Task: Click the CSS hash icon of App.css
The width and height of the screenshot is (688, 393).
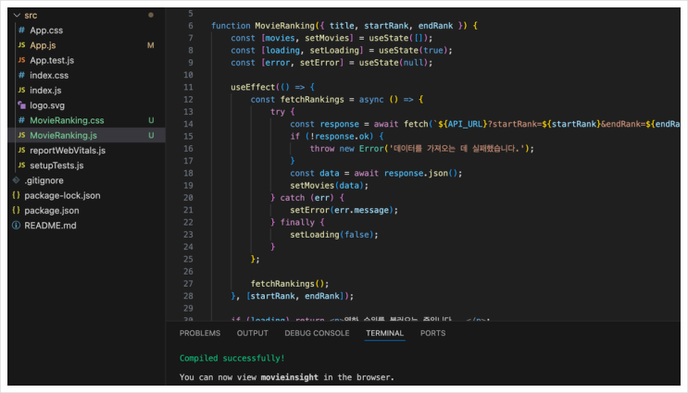Action: (x=21, y=31)
